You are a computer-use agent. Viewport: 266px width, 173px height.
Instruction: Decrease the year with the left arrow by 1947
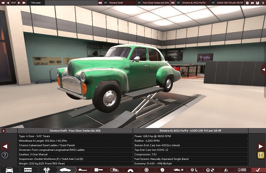7,2
